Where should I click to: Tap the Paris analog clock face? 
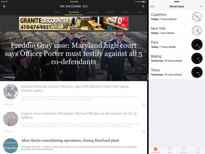tap(197, 45)
